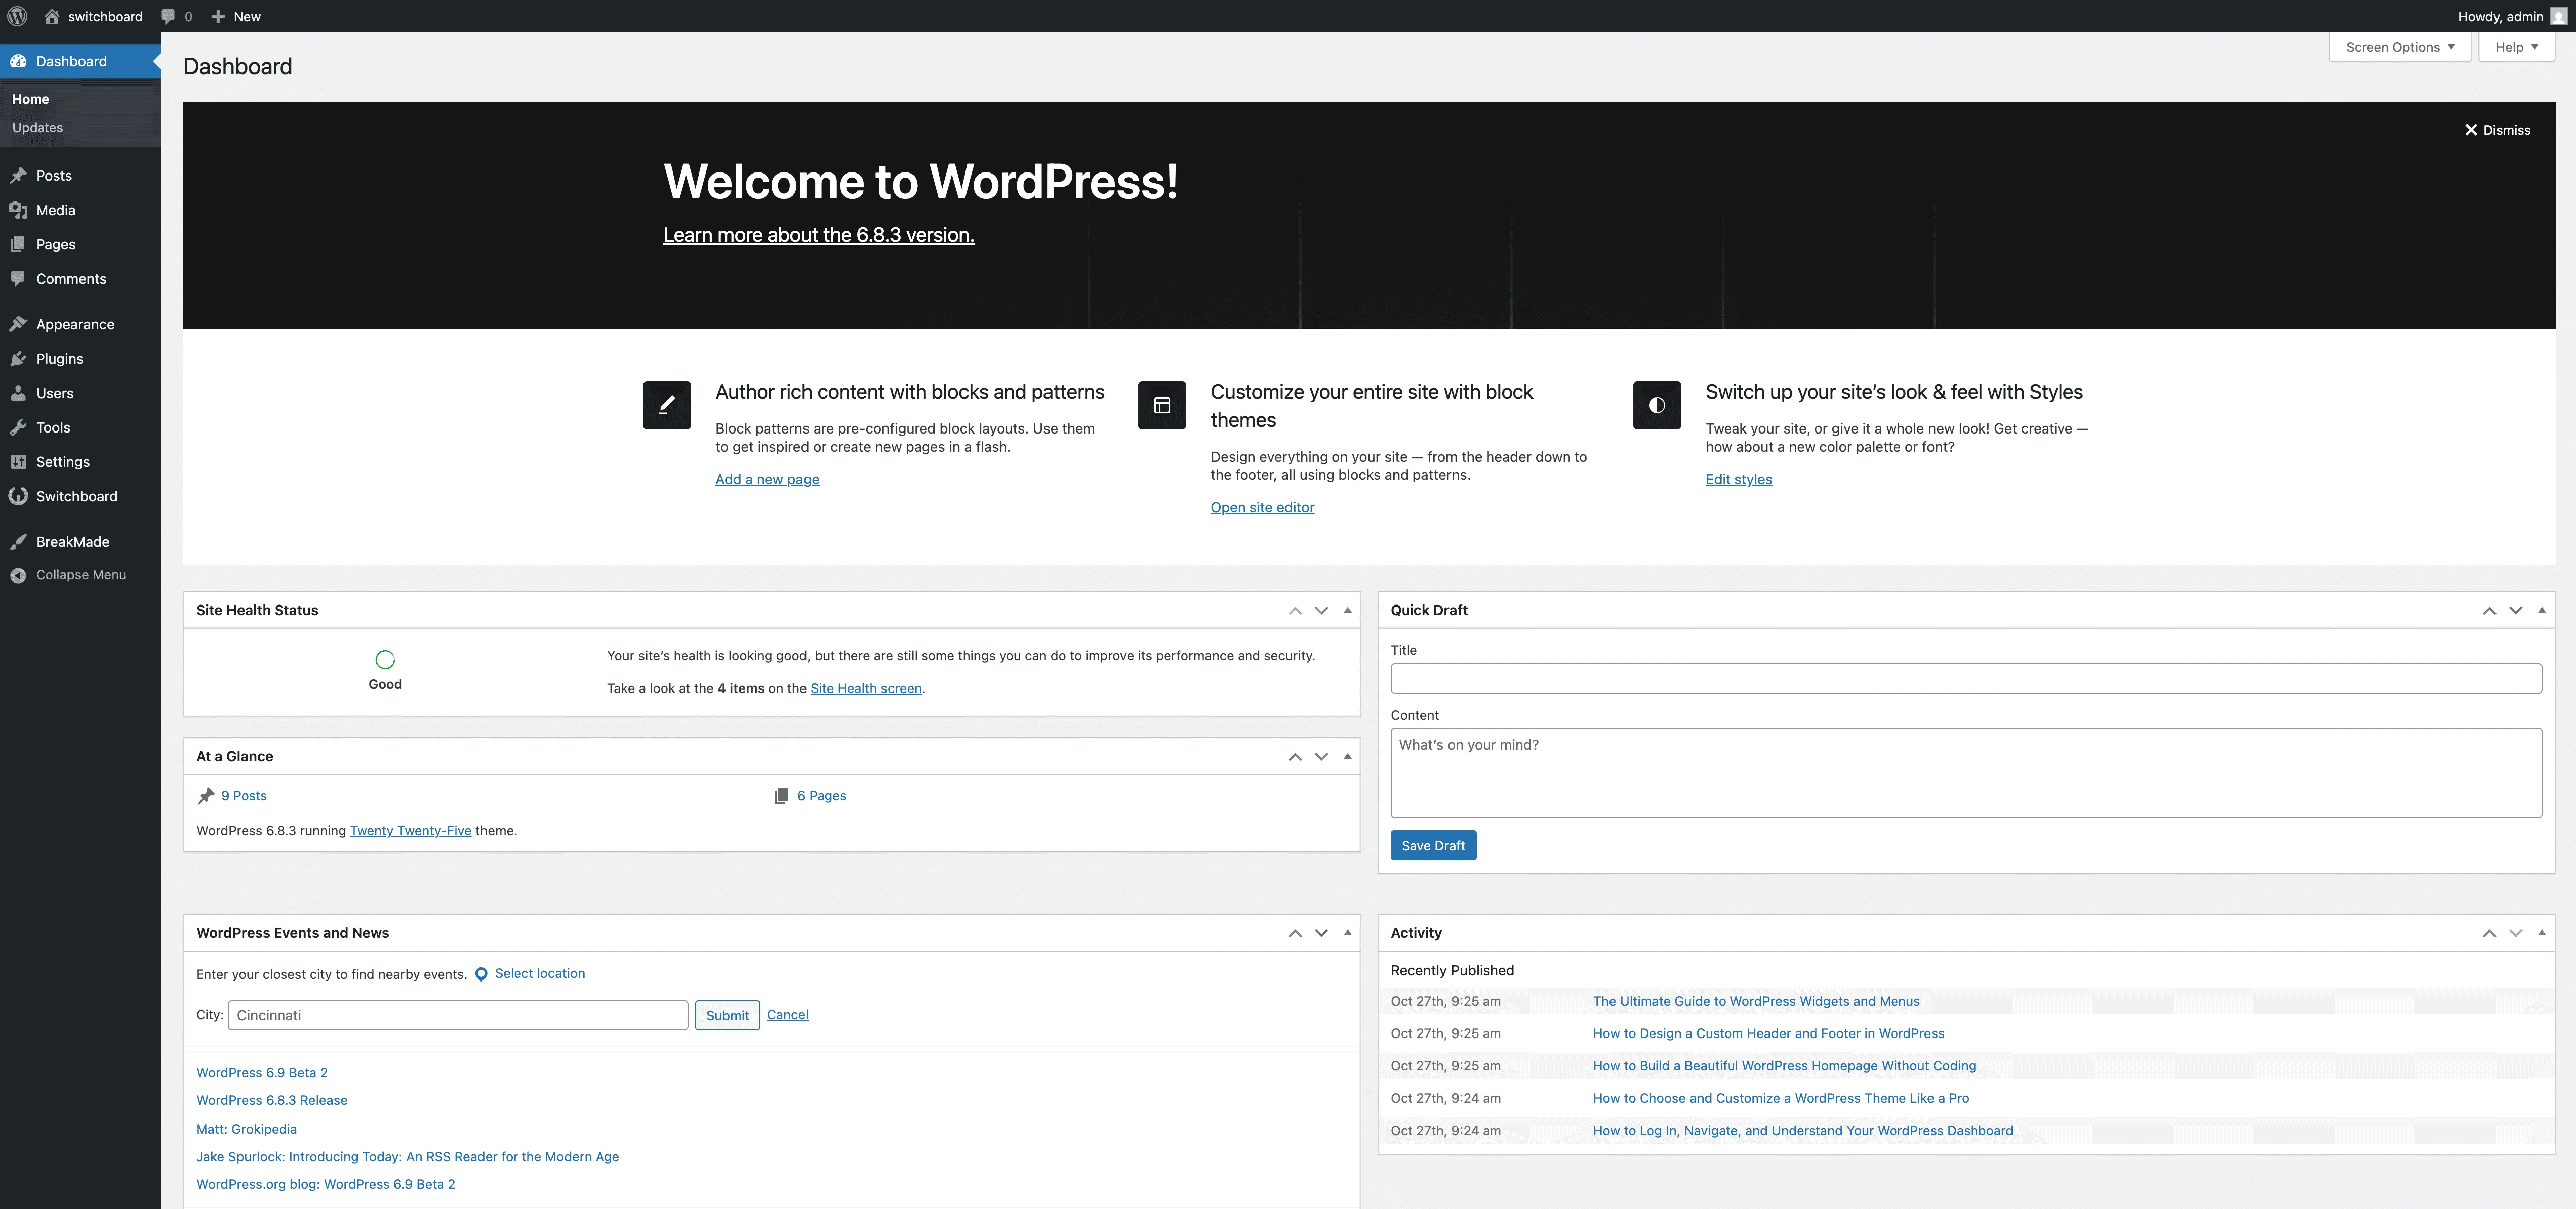Dismiss the Welcome to WordPress banner
Screen dimensions: 2576x1209
pyautogui.click(x=2497, y=130)
